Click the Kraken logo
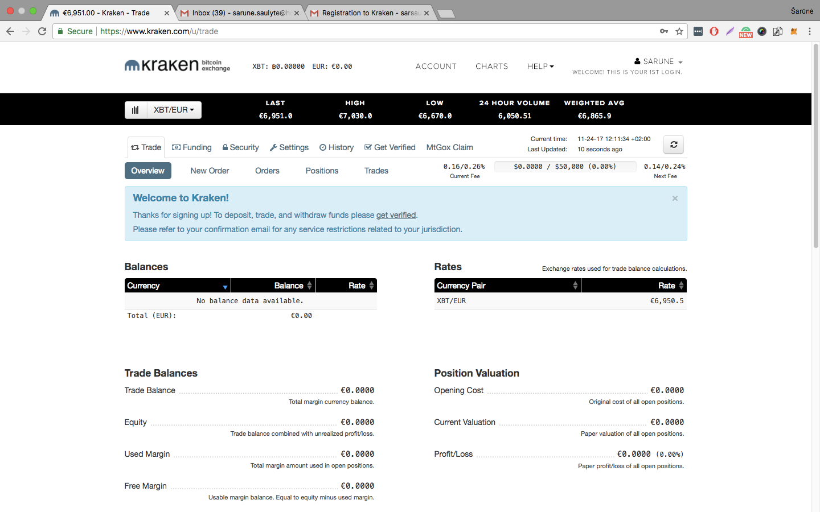This screenshot has width=820, height=512. point(177,65)
